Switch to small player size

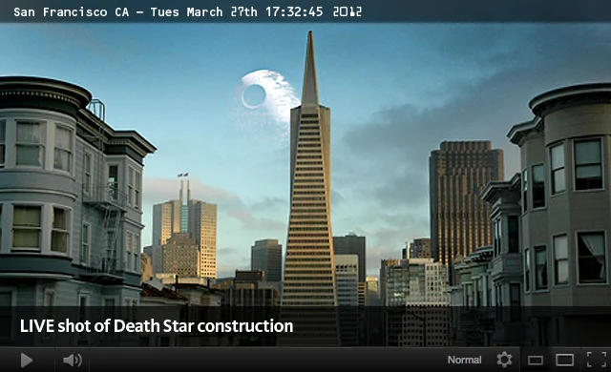pyautogui.click(x=536, y=361)
